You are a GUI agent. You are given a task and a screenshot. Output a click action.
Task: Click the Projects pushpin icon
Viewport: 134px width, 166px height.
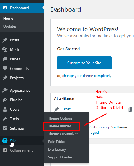tap(5, 78)
